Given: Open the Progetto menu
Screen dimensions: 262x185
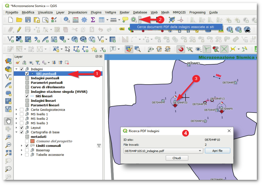Looking at the screenshot, I should [12, 12].
